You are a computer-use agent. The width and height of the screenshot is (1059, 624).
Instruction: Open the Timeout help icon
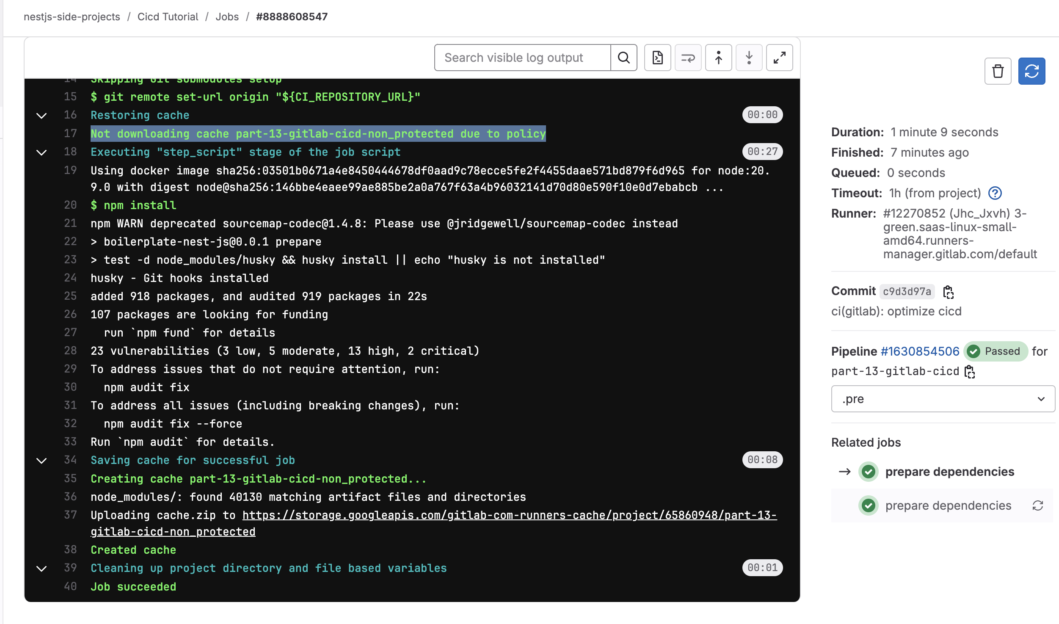996,193
